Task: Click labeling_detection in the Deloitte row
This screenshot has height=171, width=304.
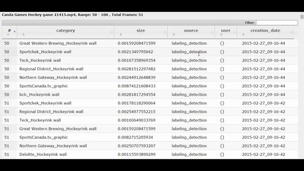Action: (x=189, y=154)
